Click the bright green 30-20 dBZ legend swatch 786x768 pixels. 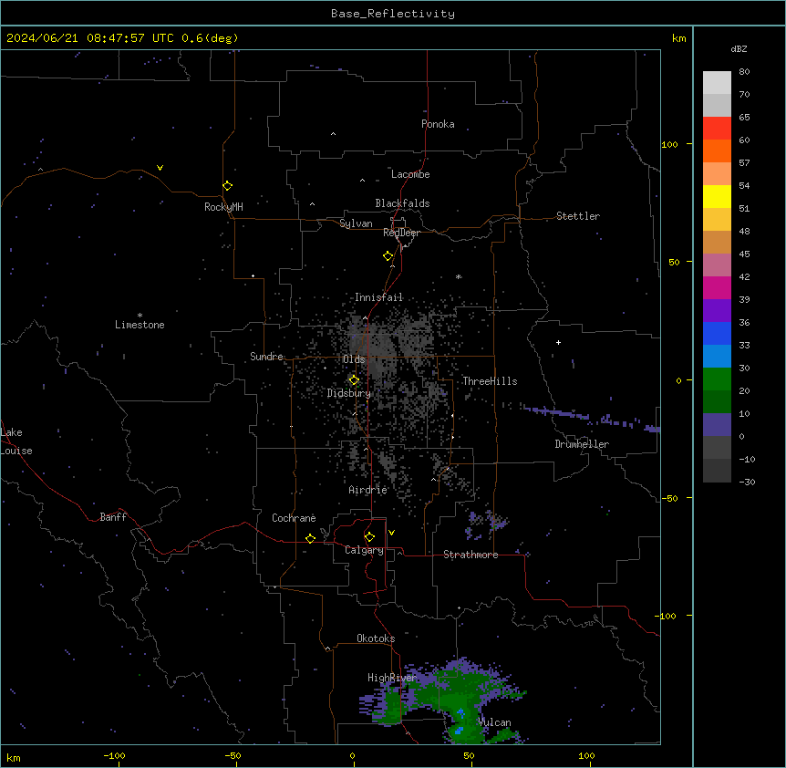tap(717, 379)
